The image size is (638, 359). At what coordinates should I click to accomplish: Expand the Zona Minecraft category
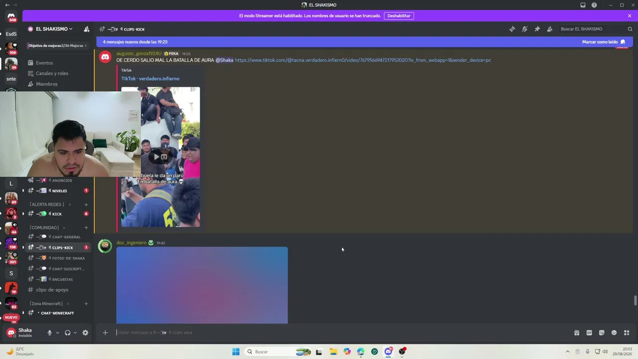49,304
